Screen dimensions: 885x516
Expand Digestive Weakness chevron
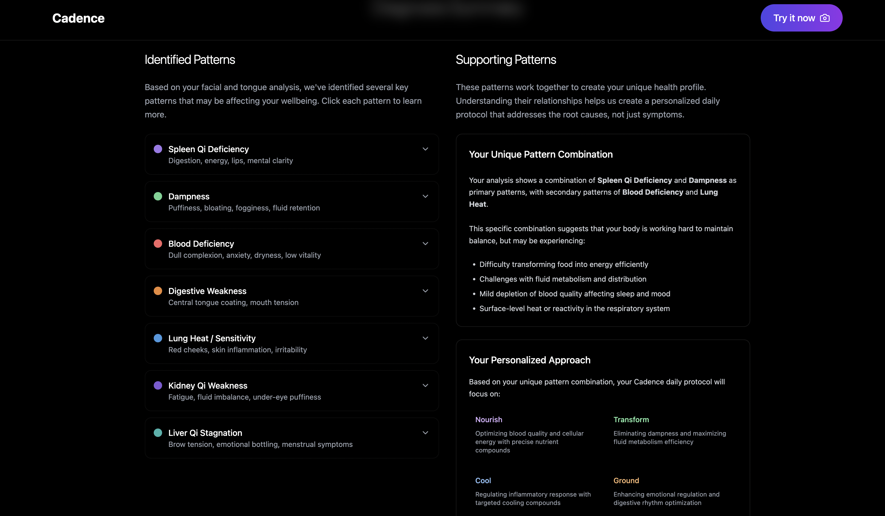point(425,291)
